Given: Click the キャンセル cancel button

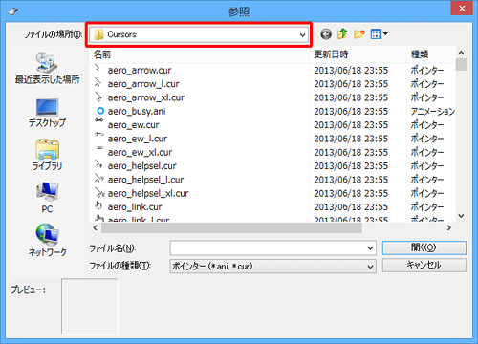Looking at the screenshot, I should tap(424, 265).
